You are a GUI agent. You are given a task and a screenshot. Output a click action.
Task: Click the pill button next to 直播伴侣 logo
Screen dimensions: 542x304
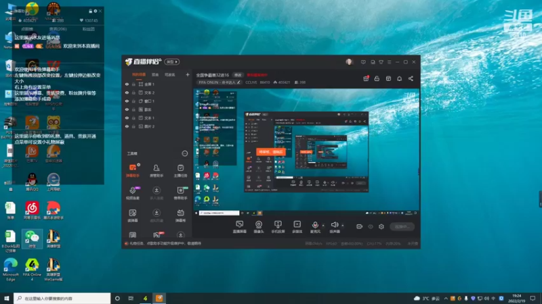click(x=172, y=61)
